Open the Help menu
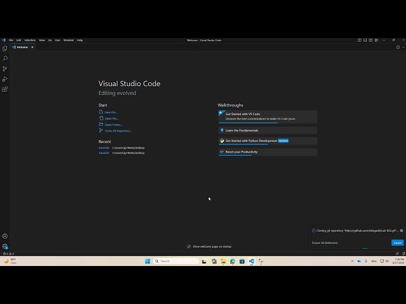 pyautogui.click(x=80, y=41)
